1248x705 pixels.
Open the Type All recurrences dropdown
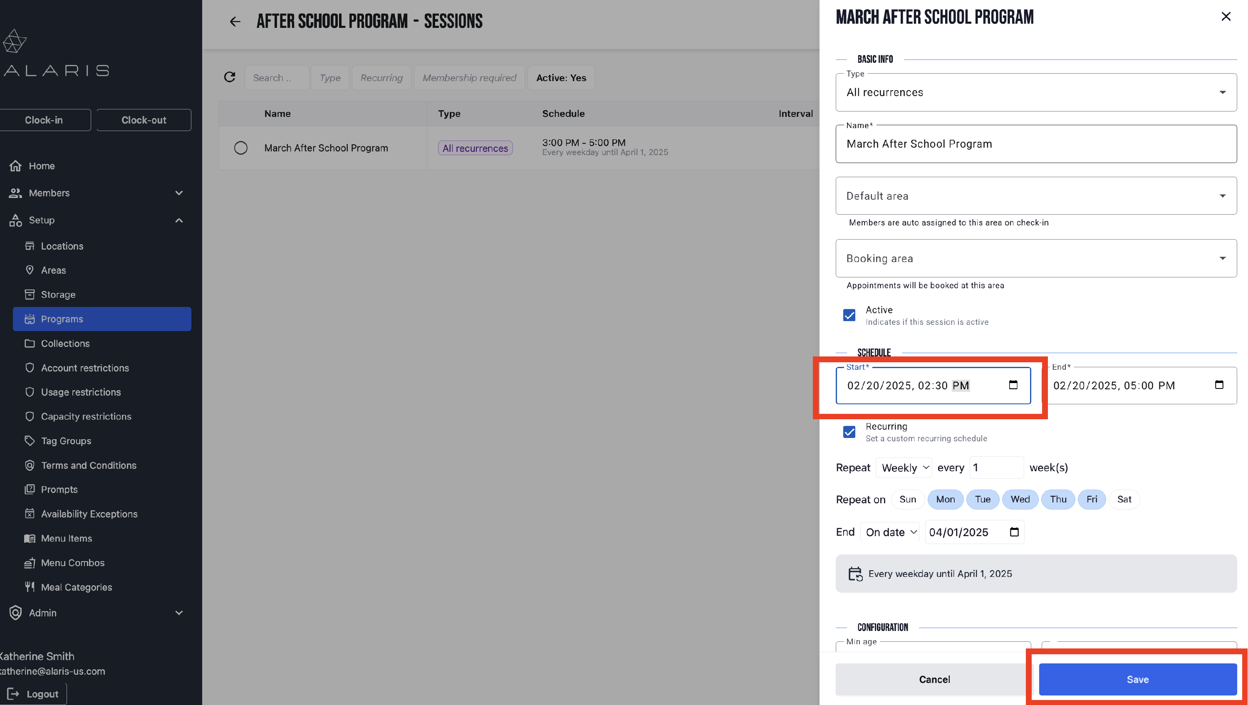click(x=1036, y=92)
